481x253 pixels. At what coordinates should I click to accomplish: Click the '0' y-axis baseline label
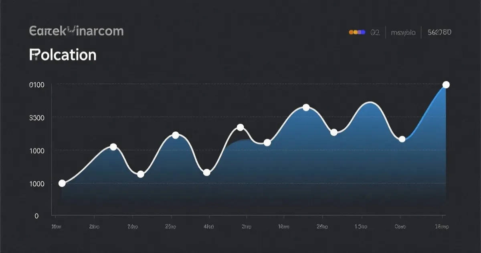[x=37, y=216]
